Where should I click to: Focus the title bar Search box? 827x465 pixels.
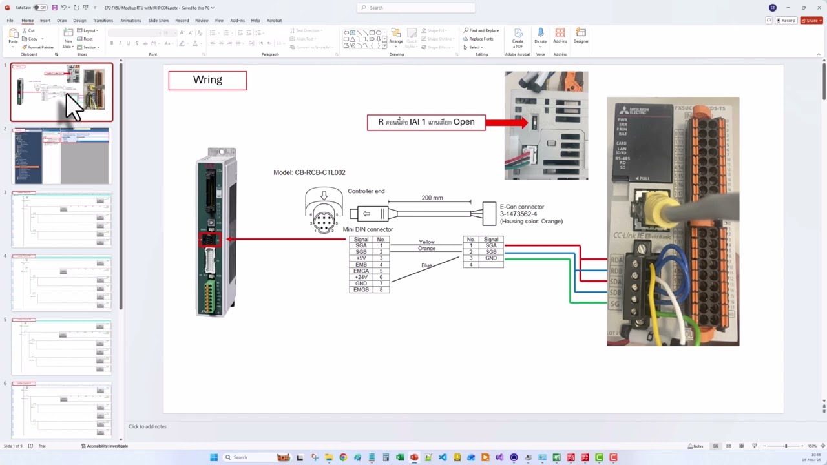(x=416, y=8)
